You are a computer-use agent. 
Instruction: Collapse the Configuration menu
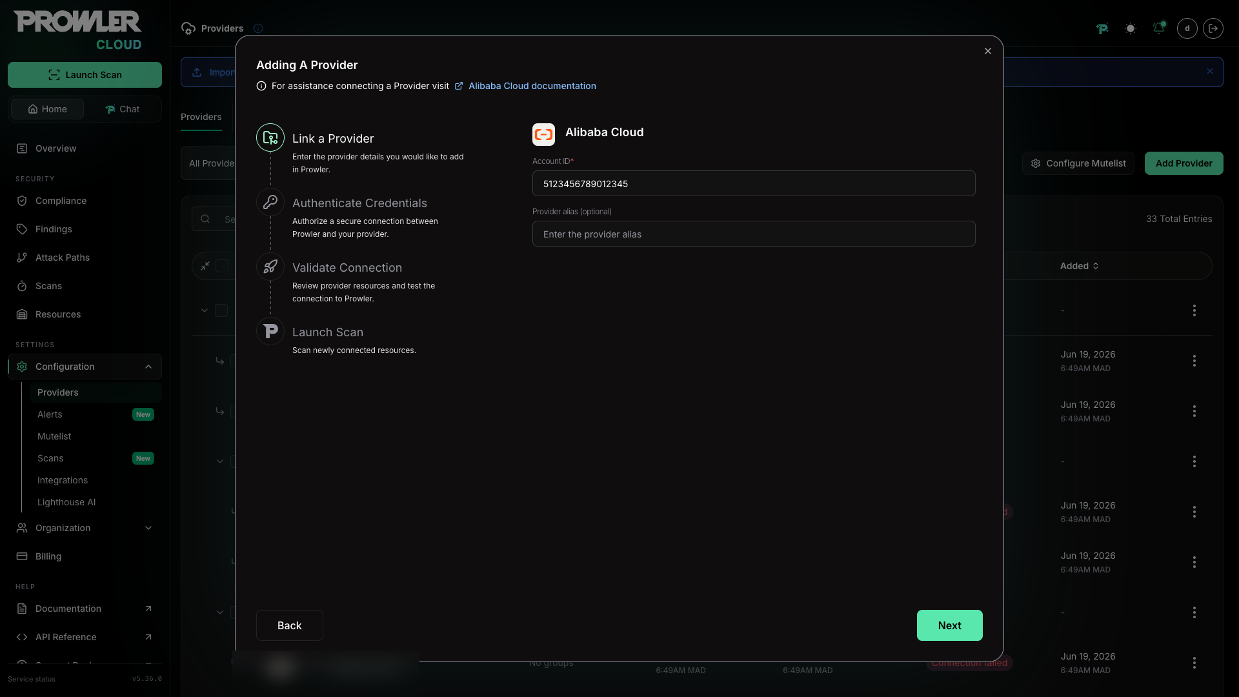pos(85,367)
